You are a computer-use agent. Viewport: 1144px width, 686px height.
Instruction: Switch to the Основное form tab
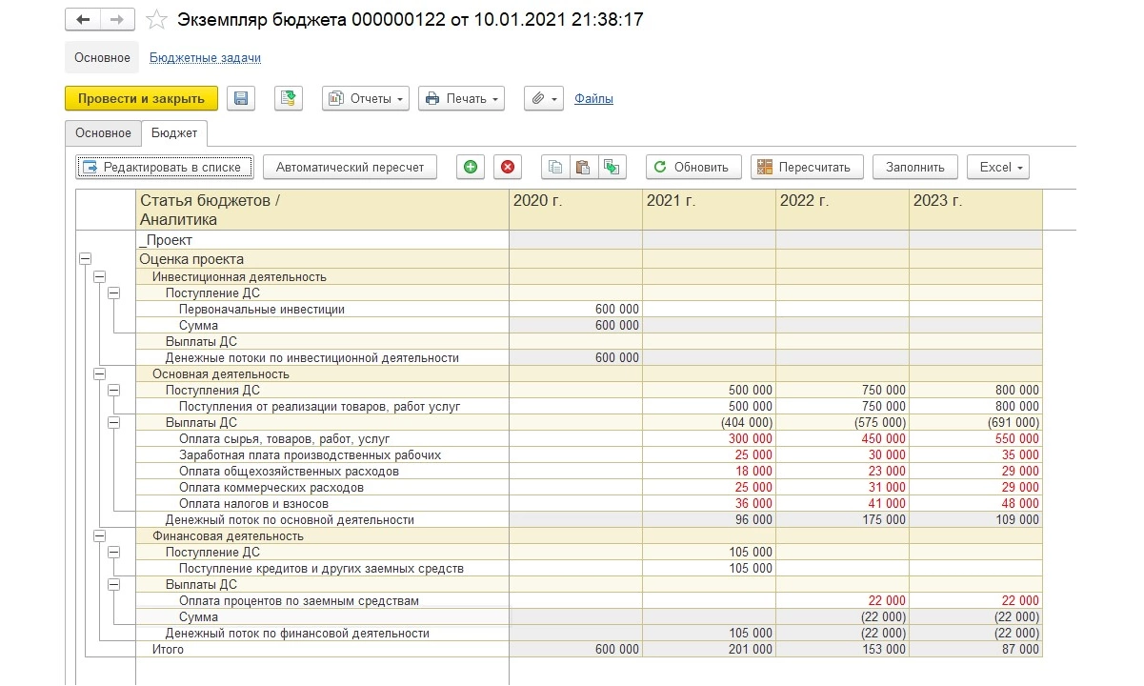click(x=103, y=133)
